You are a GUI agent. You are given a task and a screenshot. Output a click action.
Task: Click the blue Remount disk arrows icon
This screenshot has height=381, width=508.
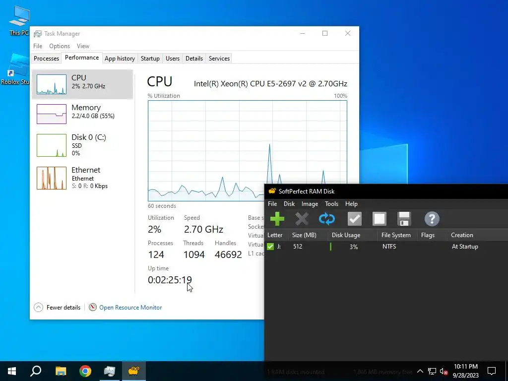[x=326, y=219]
